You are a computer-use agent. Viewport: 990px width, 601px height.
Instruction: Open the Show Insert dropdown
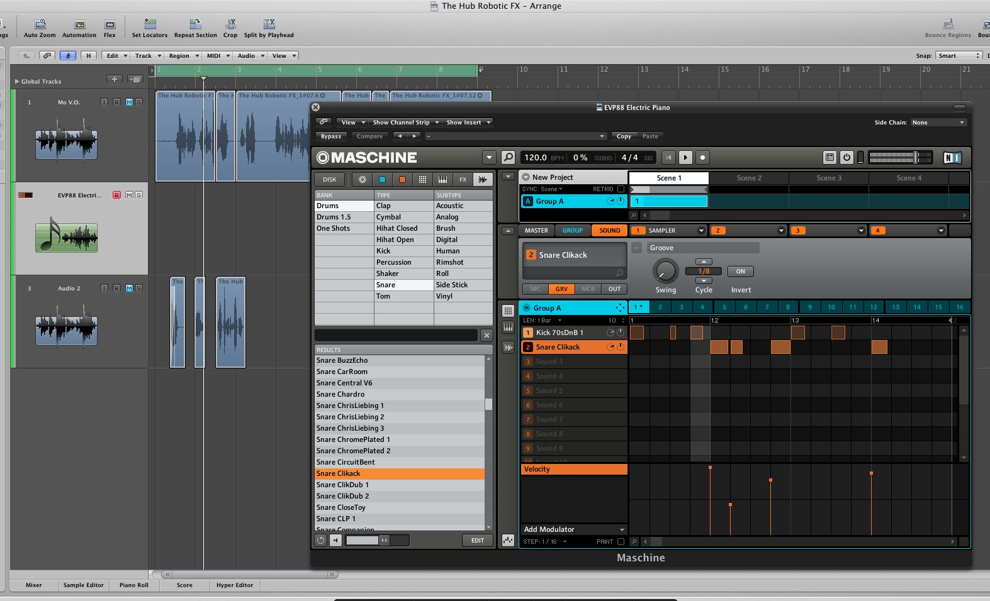(467, 122)
